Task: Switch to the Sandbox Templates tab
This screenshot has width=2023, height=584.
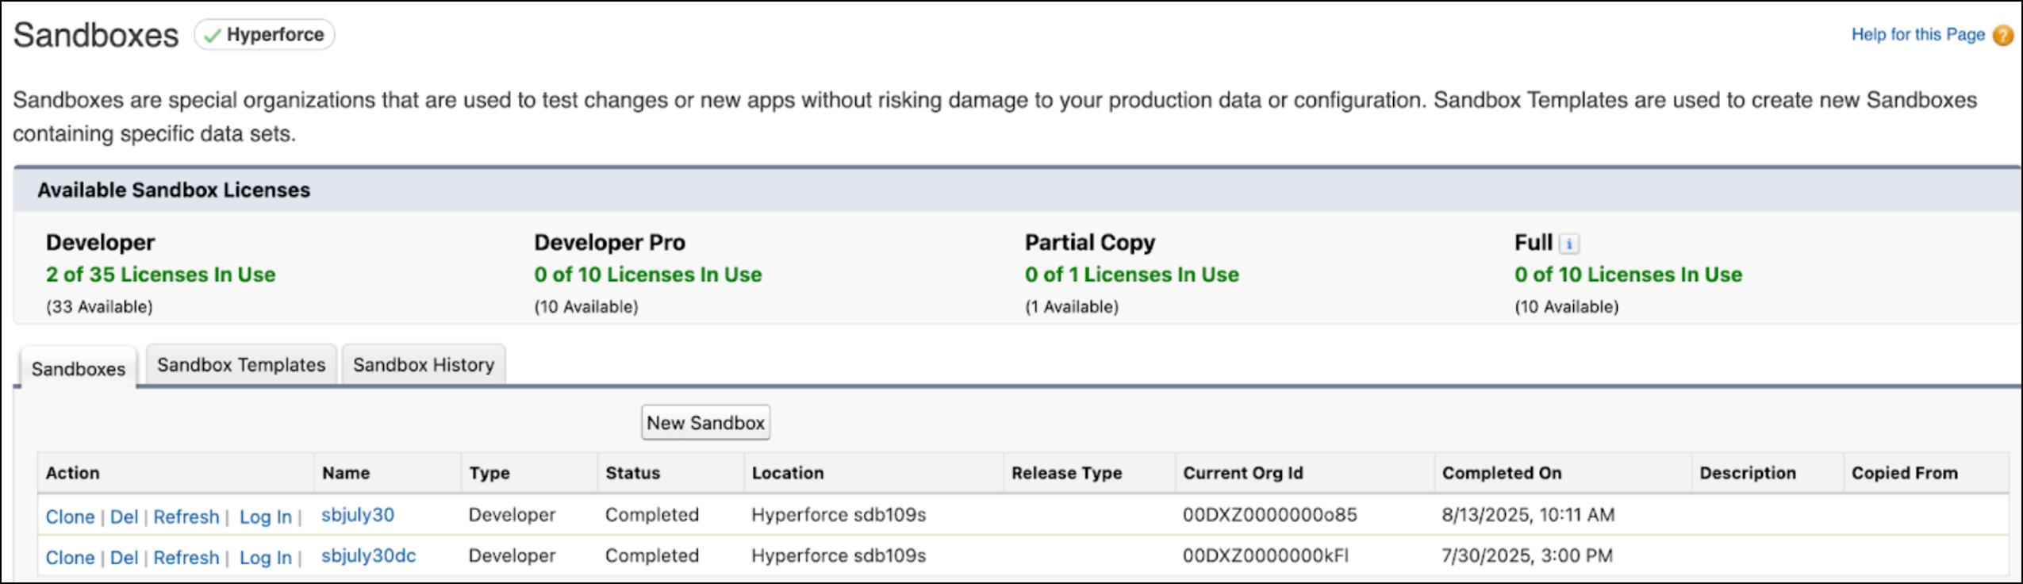Action: pos(241,365)
